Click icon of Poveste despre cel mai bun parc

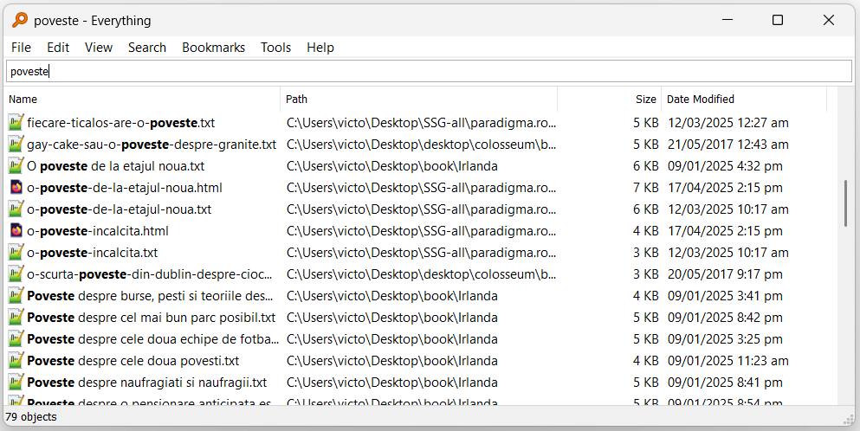tap(16, 318)
